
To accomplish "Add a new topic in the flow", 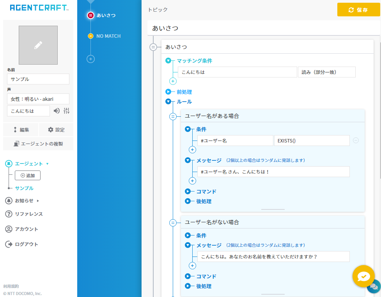I will pyautogui.click(x=90, y=59).
